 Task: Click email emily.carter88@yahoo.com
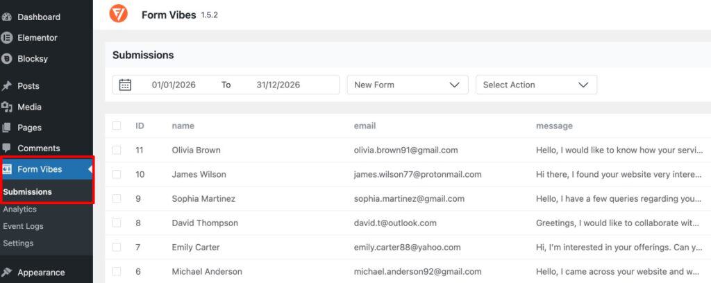click(x=407, y=247)
